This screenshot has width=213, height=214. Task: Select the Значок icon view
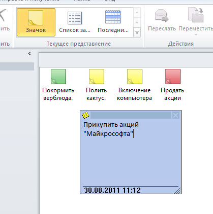pos(36,22)
